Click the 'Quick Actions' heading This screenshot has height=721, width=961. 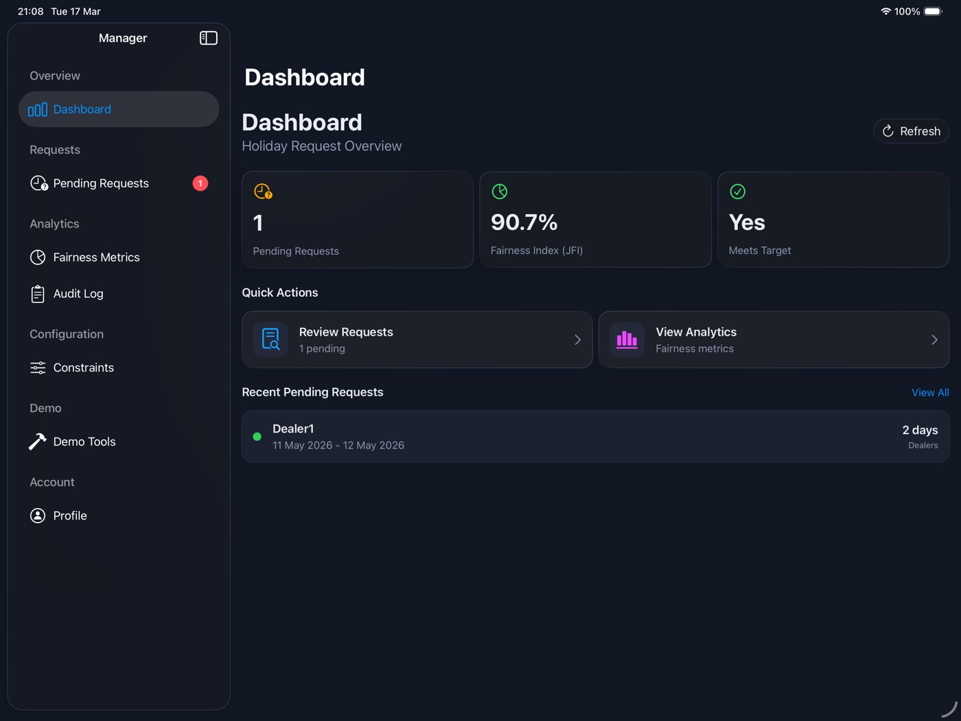click(x=280, y=293)
